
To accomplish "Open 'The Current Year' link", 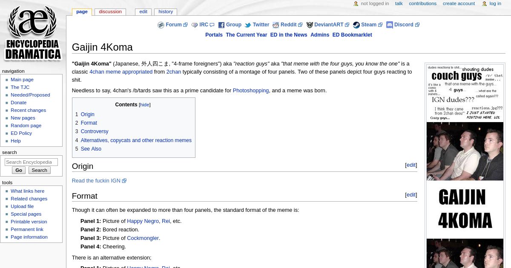I will pyautogui.click(x=246, y=35).
